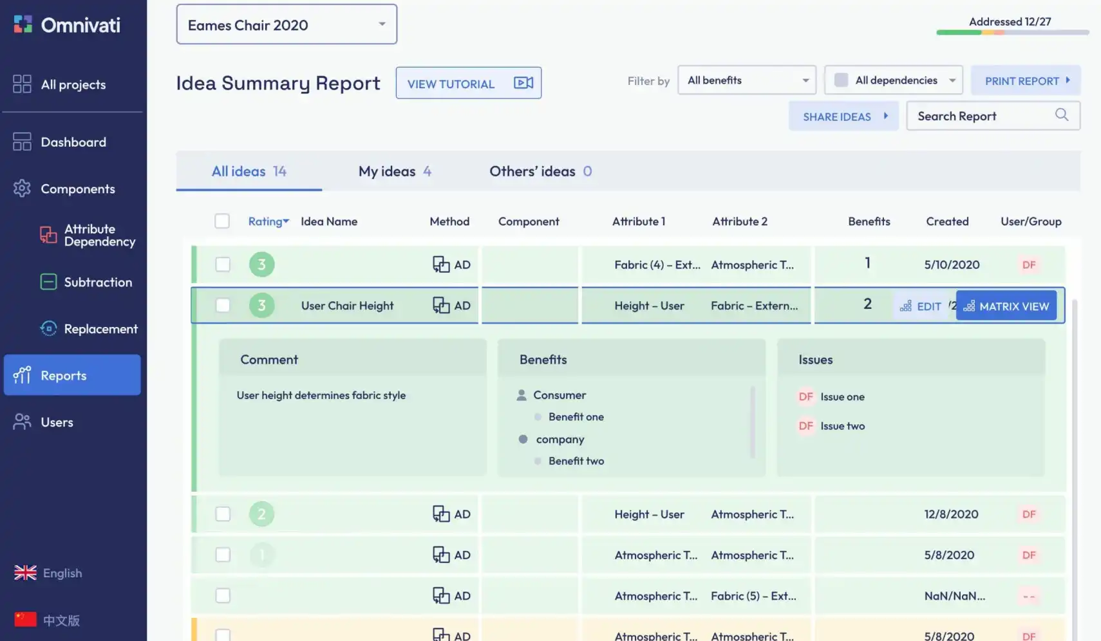Expand the All dependencies dropdown arrow

pos(952,80)
